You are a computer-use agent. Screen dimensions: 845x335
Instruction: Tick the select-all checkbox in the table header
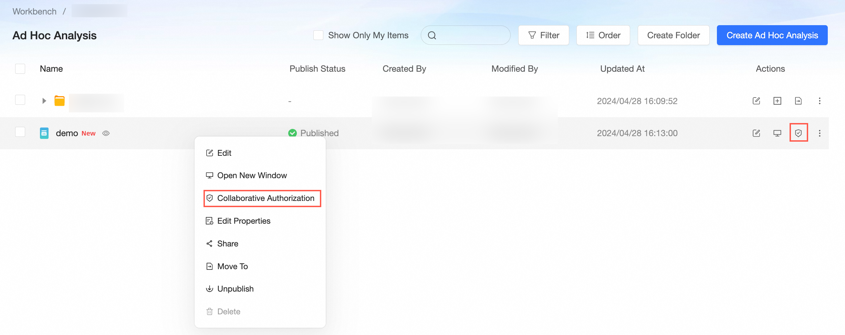point(20,69)
